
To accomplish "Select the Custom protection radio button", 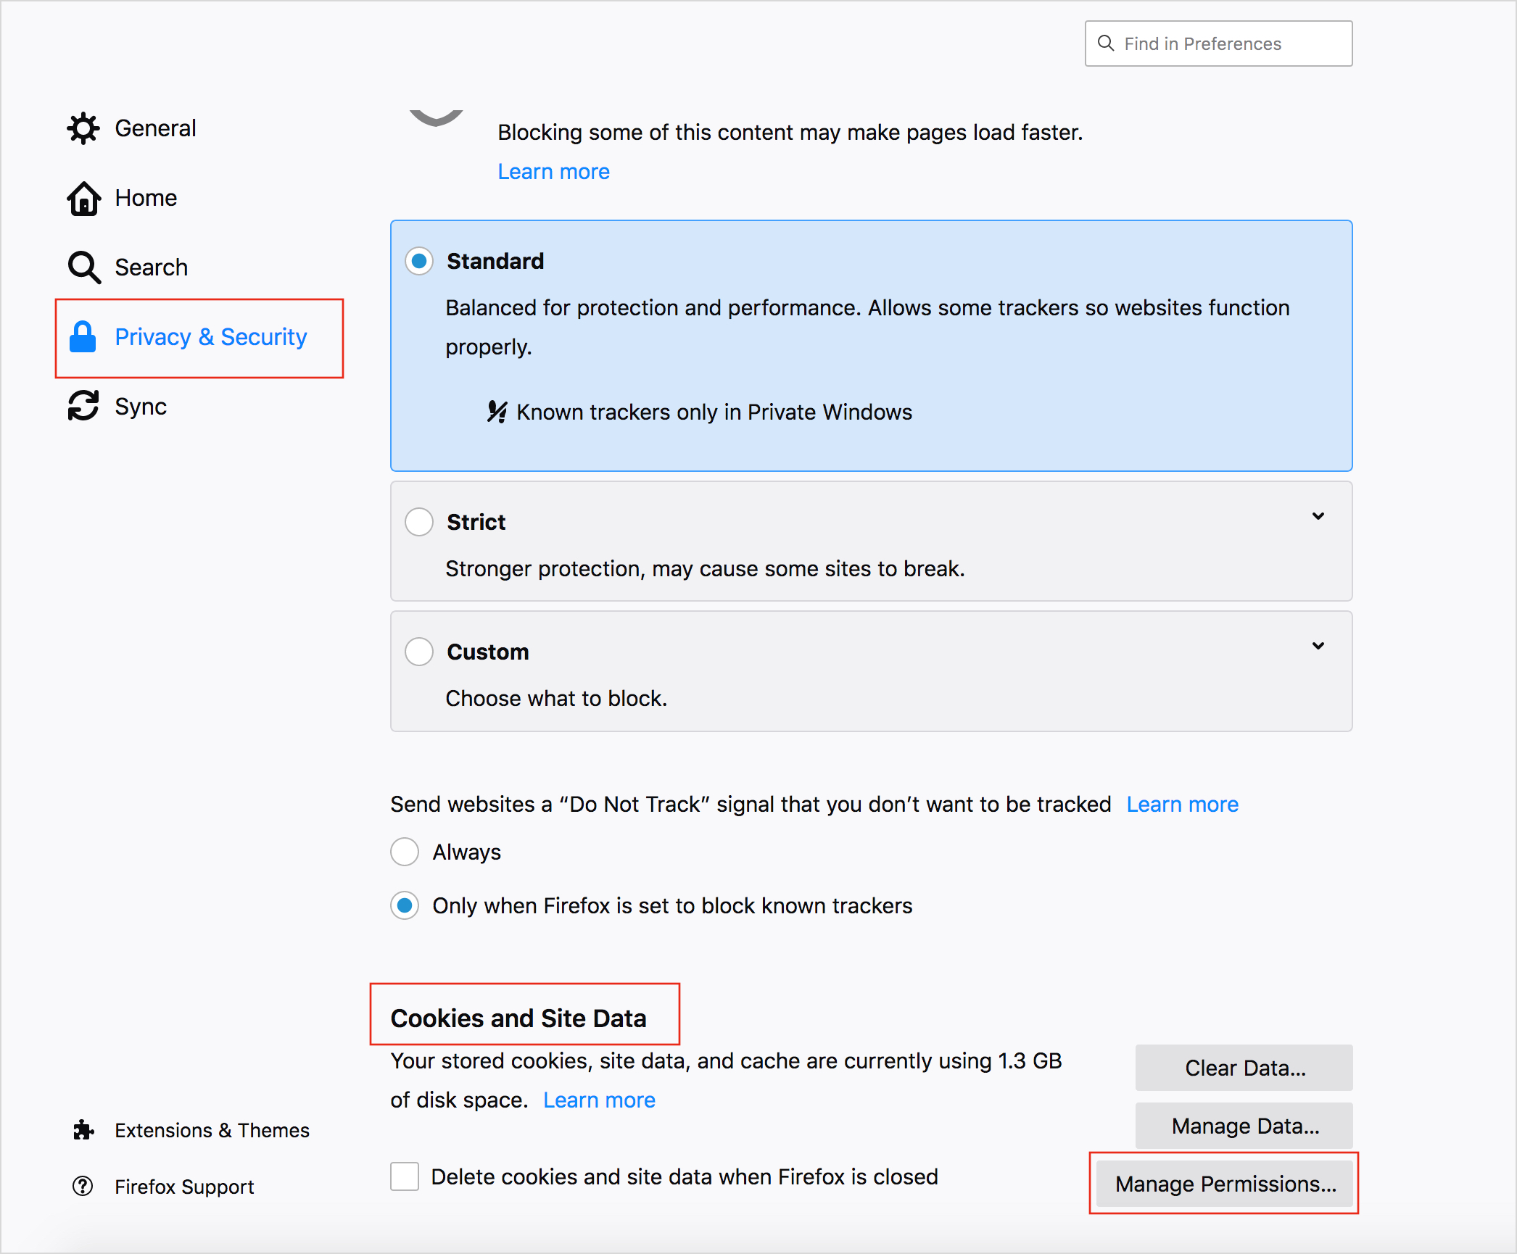I will (419, 652).
